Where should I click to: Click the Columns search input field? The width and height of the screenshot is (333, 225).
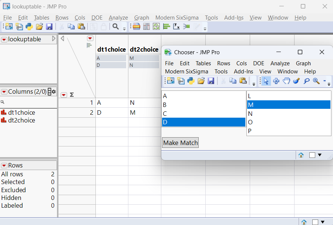point(28,102)
